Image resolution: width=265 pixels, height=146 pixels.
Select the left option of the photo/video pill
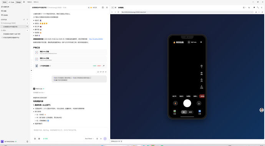pos(184,112)
